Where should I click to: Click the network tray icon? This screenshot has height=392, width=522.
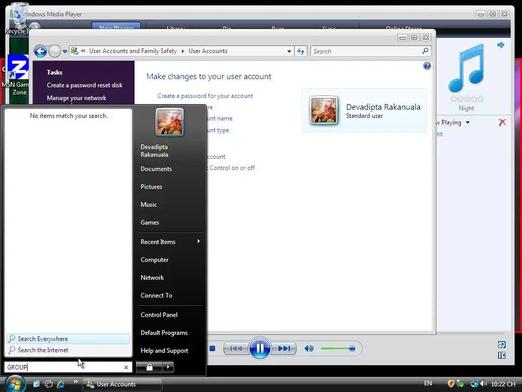click(474, 384)
